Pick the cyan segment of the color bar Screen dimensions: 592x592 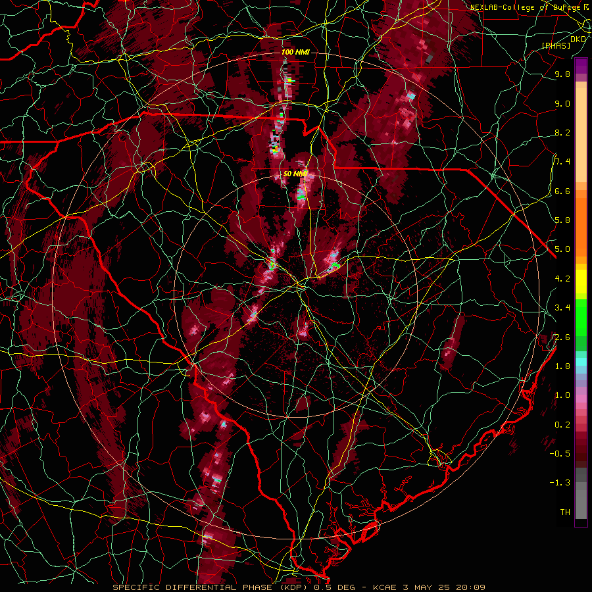(x=581, y=361)
